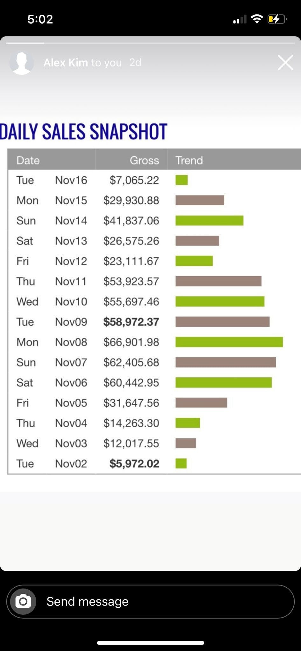Open camera icon in message bar
The width and height of the screenshot is (301, 651).
coord(23,601)
